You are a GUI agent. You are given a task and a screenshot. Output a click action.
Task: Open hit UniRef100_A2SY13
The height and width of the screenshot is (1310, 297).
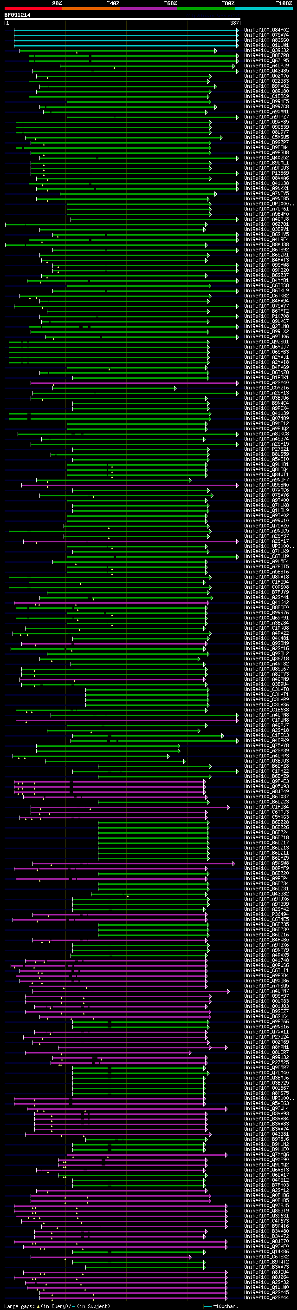click(266, 393)
